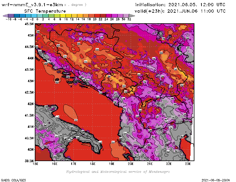The image size is (236, 182).
Task: Click the 40.5N latitude axis label
Action: click(29, 138)
